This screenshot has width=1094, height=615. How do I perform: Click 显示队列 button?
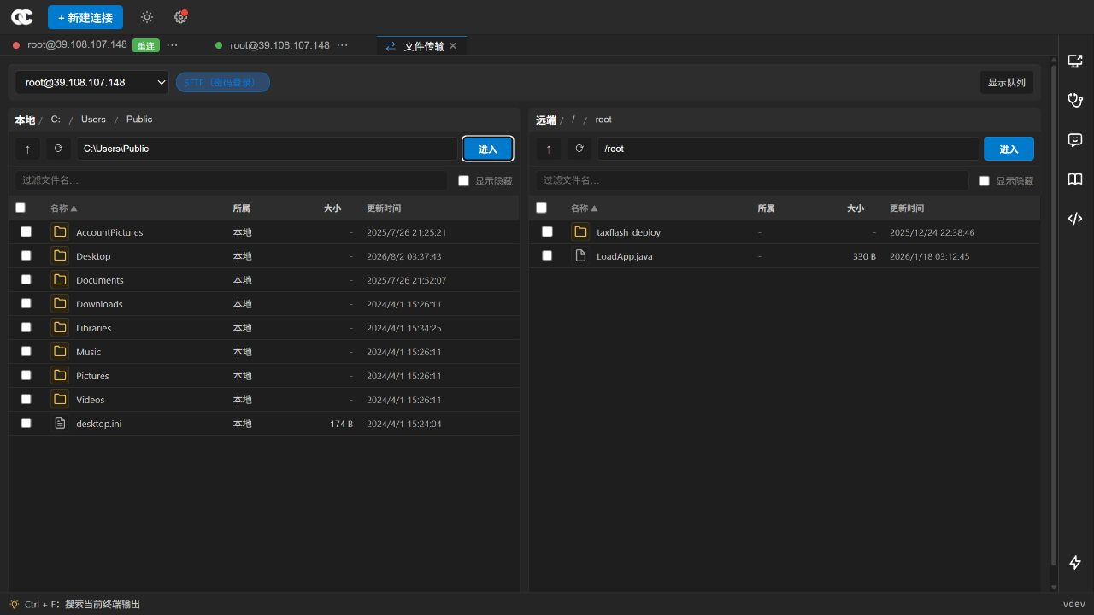1007,83
